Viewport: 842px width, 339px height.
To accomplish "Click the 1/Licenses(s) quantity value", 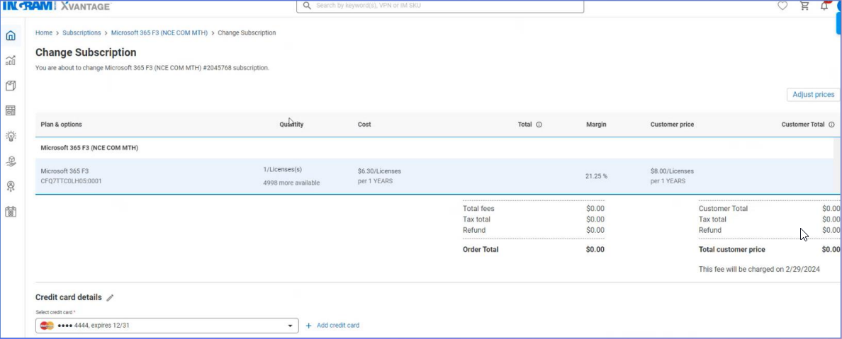I will [x=283, y=170].
